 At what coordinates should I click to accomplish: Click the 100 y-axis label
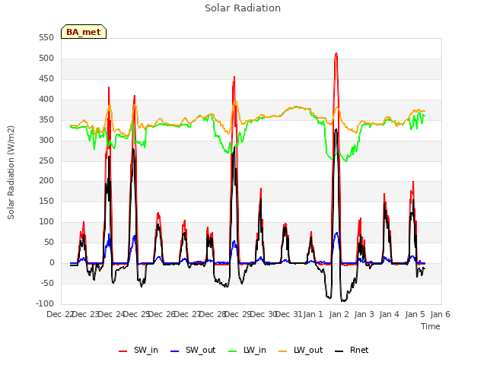46,221
